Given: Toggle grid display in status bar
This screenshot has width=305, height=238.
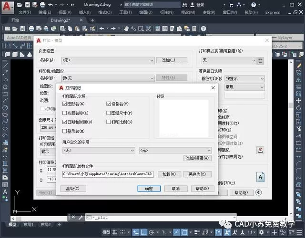Looking at the screenshot, I should click(x=115, y=232).
